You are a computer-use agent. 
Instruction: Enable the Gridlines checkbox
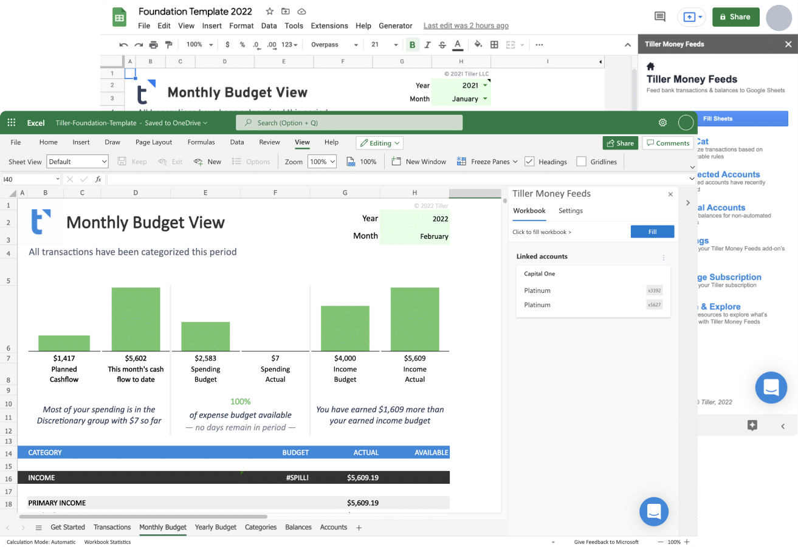coord(581,162)
